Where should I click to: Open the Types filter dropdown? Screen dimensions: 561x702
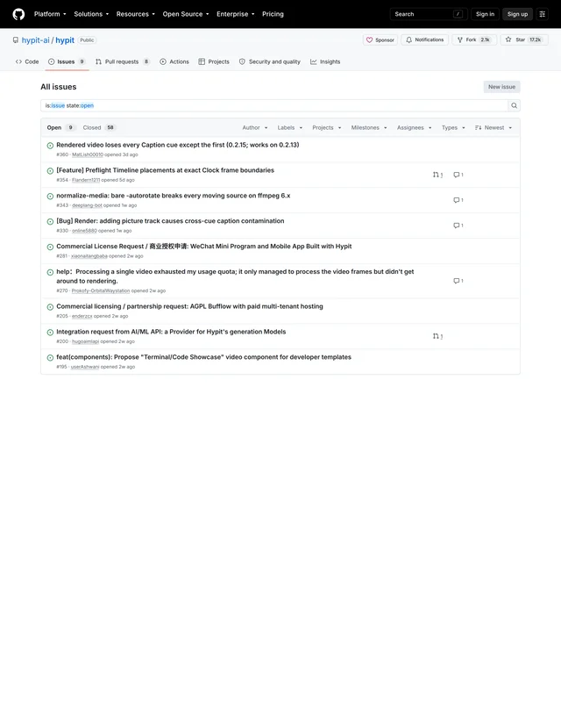(x=453, y=127)
